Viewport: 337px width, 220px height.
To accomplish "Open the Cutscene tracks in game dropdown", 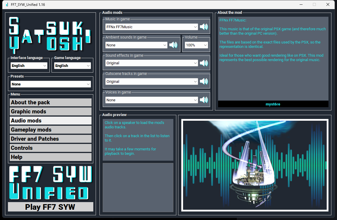I will (x=152, y=81).
